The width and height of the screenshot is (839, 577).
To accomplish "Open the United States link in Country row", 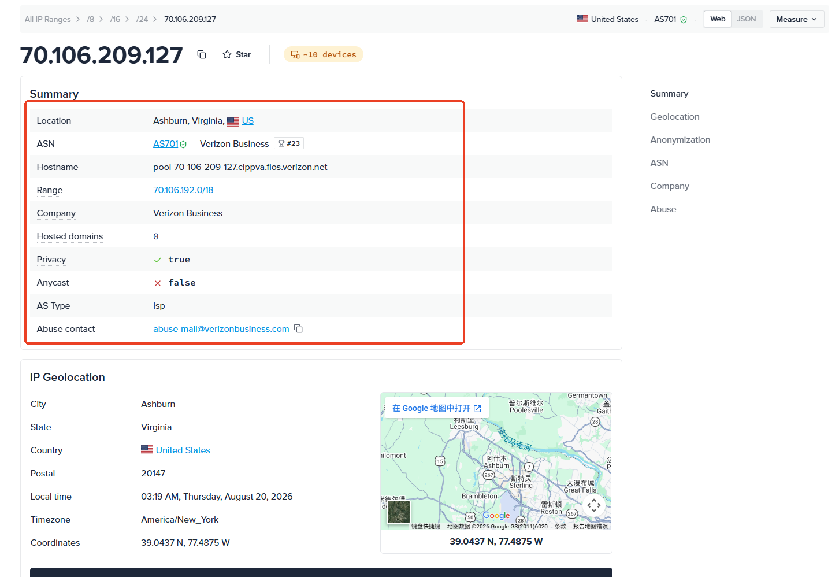I will click(x=183, y=450).
